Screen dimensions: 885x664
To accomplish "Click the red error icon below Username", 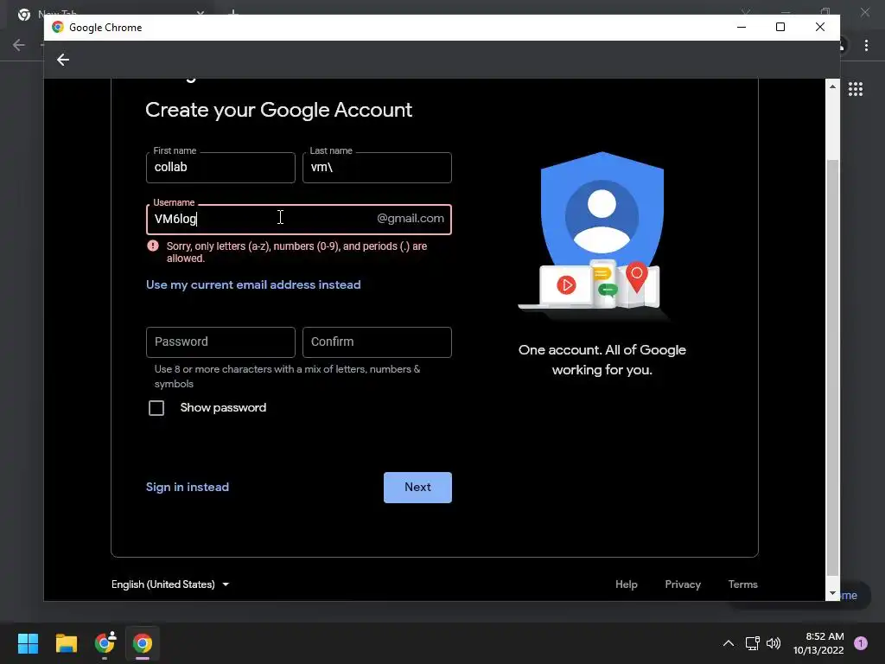I will pyautogui.click(x=153, y=246).
